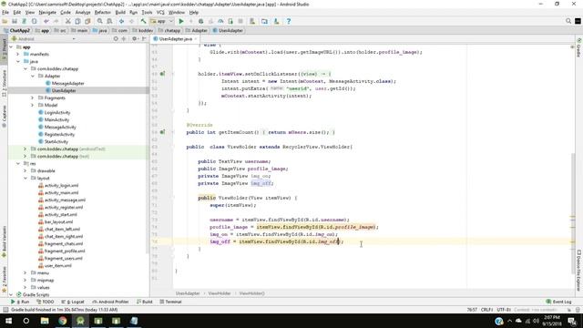Click the scroll-from-source target icon in Project panel
The height and width of the screenshot is (328, 583).
coord(116,38)
